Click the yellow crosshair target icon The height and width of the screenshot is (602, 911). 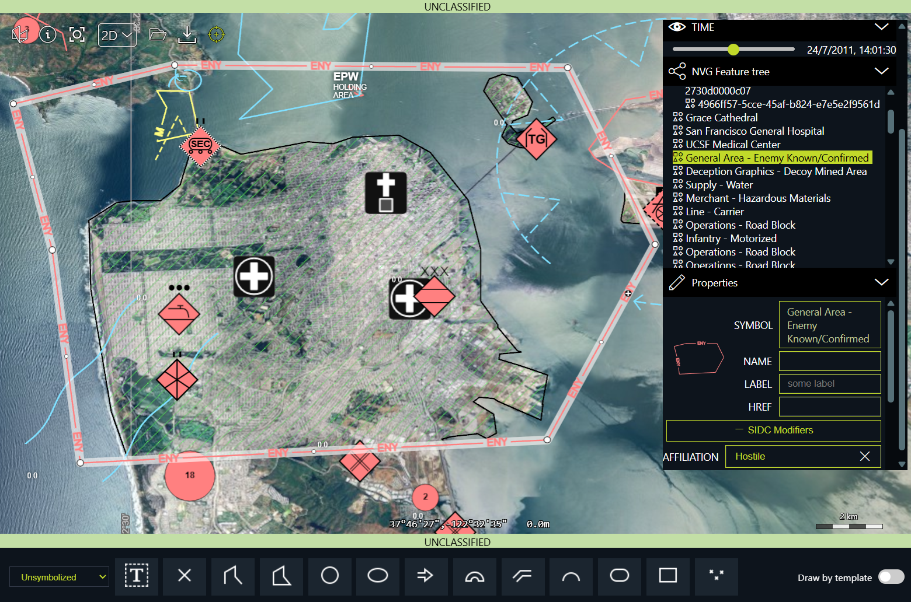(216, 34)
